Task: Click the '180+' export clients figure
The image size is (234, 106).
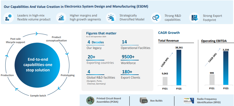Action: [127, 72]
